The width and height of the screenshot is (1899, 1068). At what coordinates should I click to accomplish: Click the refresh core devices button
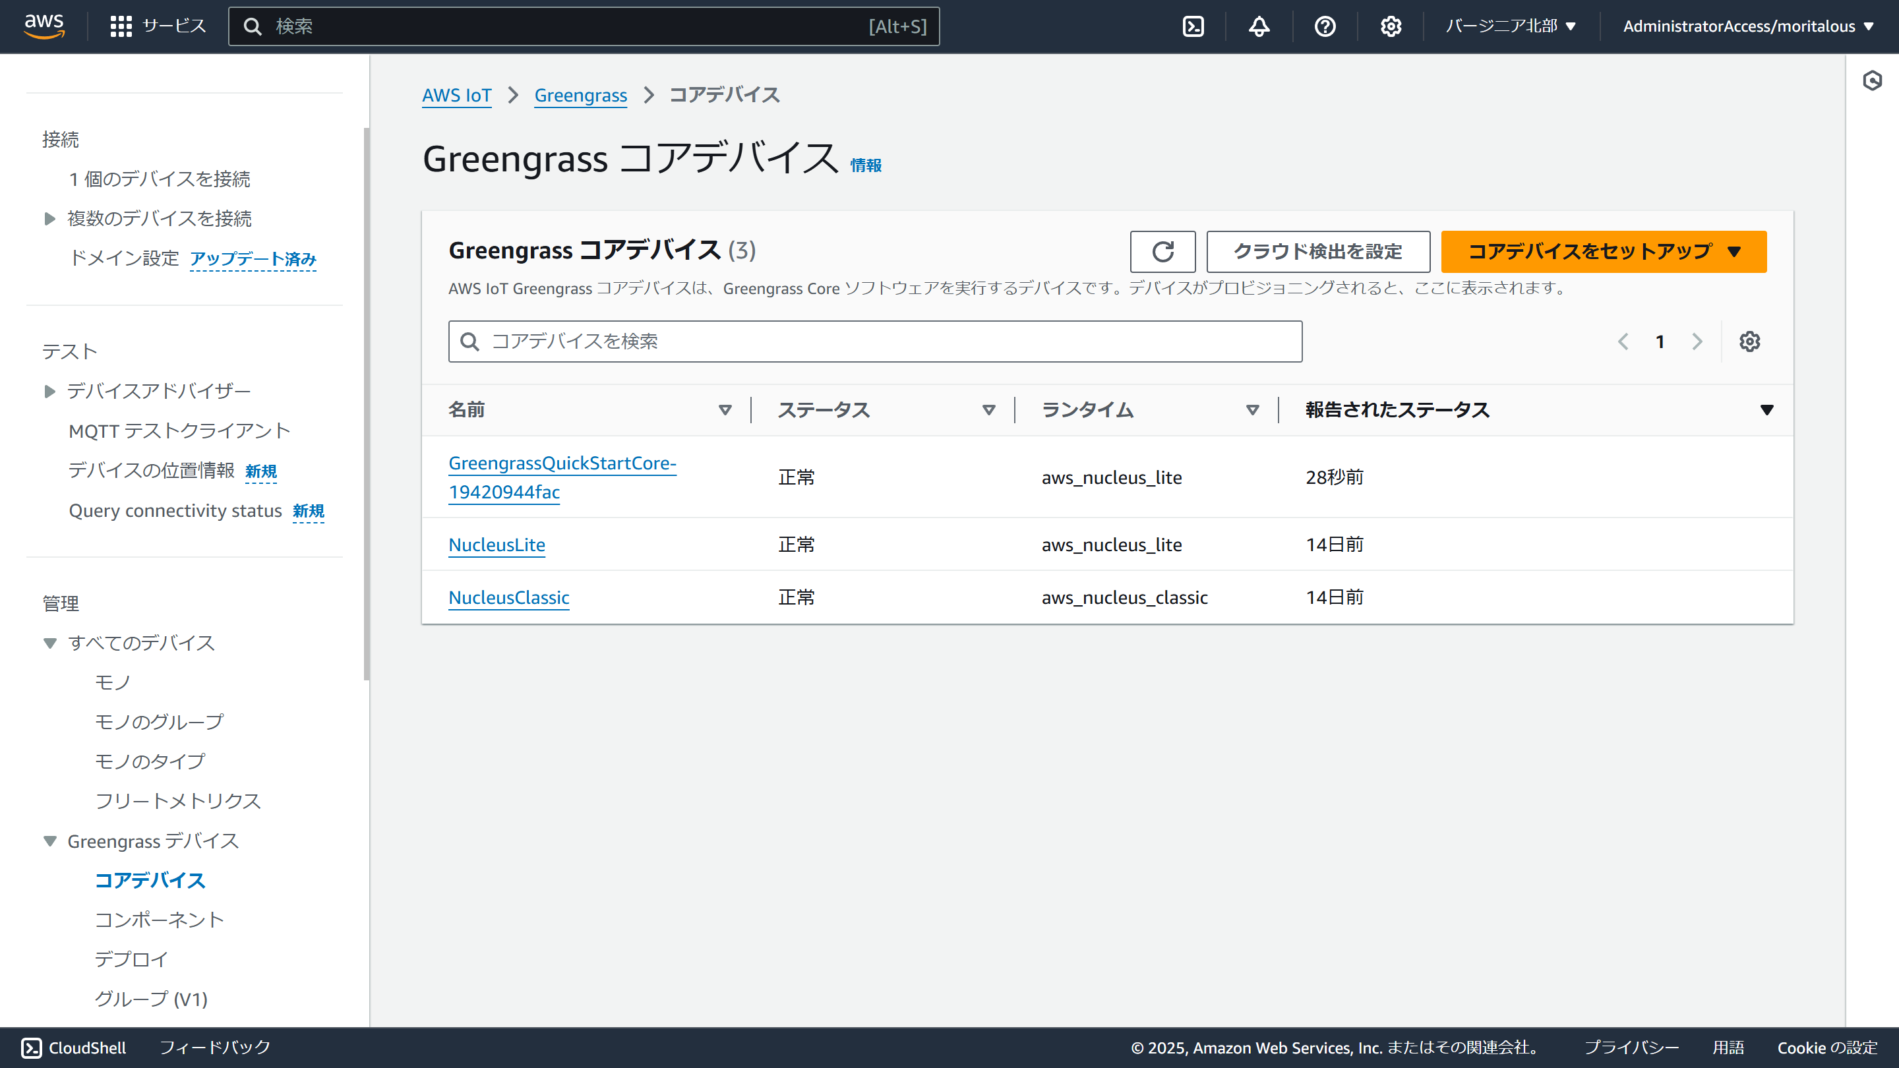(x=1162, y=251)
